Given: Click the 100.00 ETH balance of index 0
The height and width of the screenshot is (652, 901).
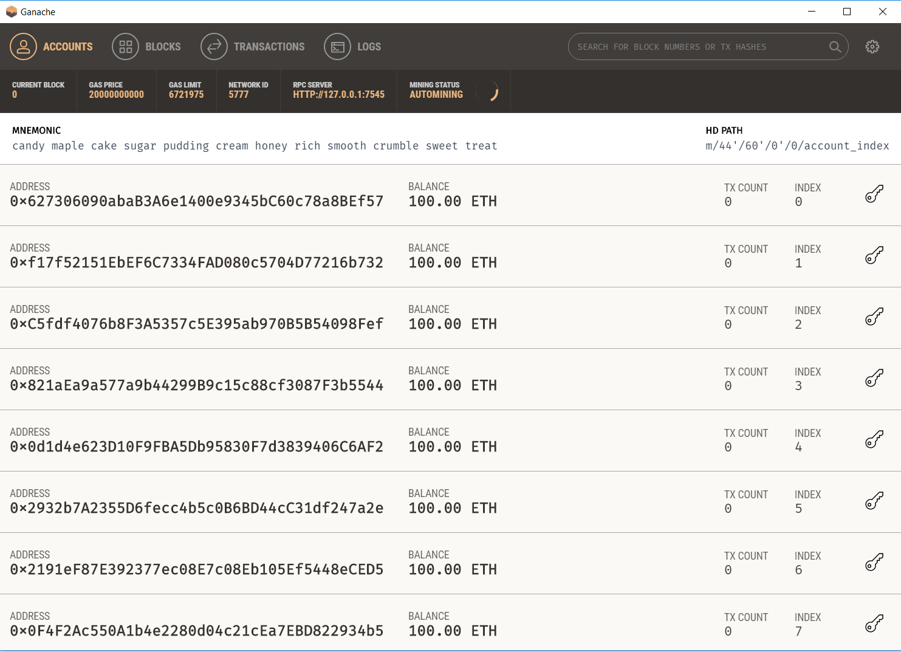Looking at the screenshot, I should tap(453, 201).
